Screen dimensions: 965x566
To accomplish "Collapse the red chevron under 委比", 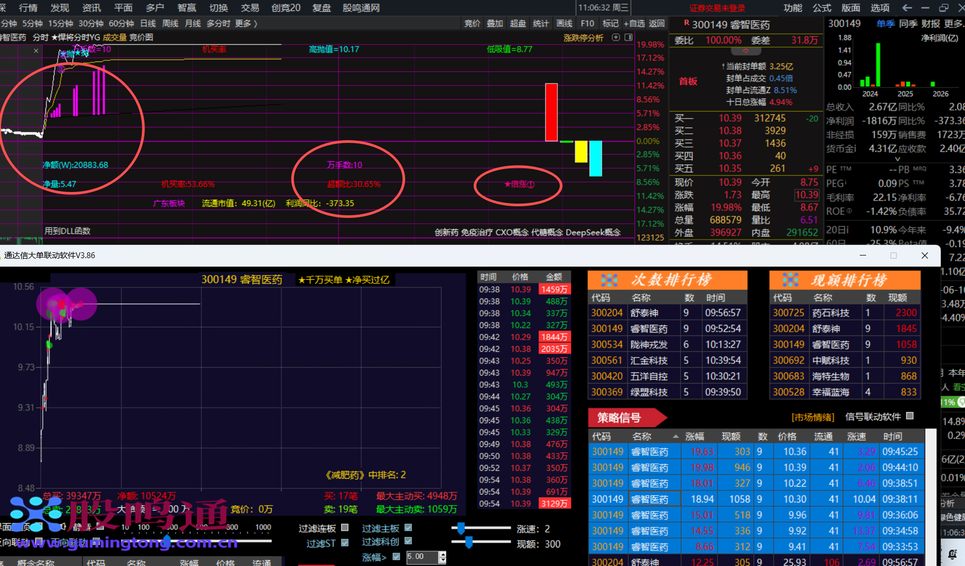I will point(746,51).
